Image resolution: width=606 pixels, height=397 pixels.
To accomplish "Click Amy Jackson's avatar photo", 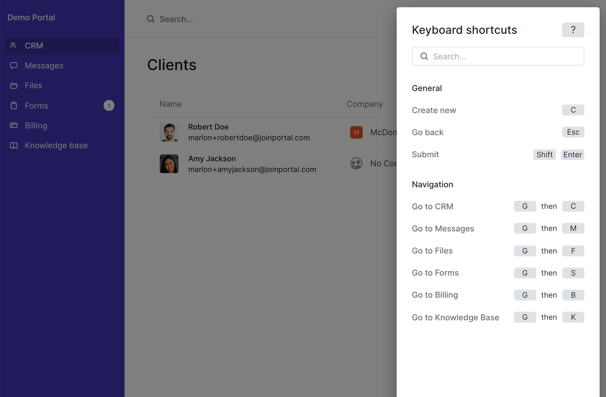I will tap(169, 164).
